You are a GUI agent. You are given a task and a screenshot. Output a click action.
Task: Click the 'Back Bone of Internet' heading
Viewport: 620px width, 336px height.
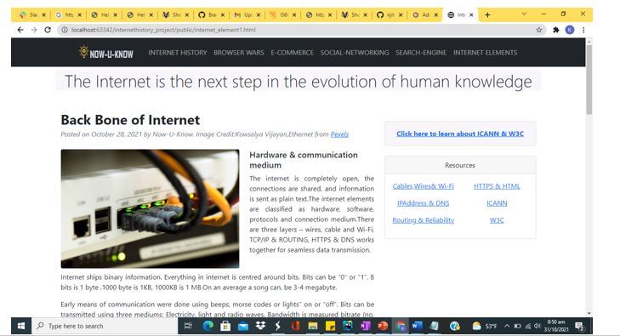click(x=130, y=120)
